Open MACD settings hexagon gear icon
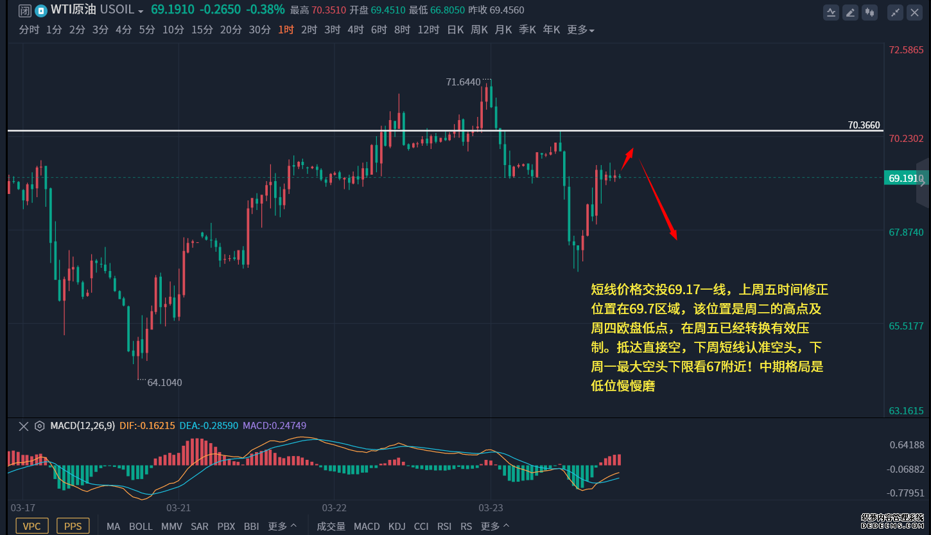The height and width of the screenshot is (535, 931). (x=40, y=426)
